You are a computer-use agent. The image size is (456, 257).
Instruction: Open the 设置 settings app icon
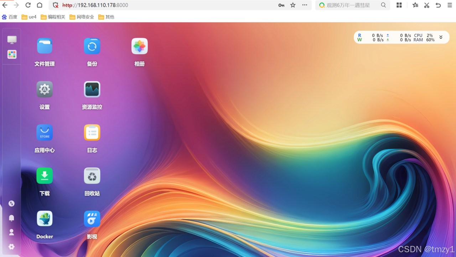45,89
